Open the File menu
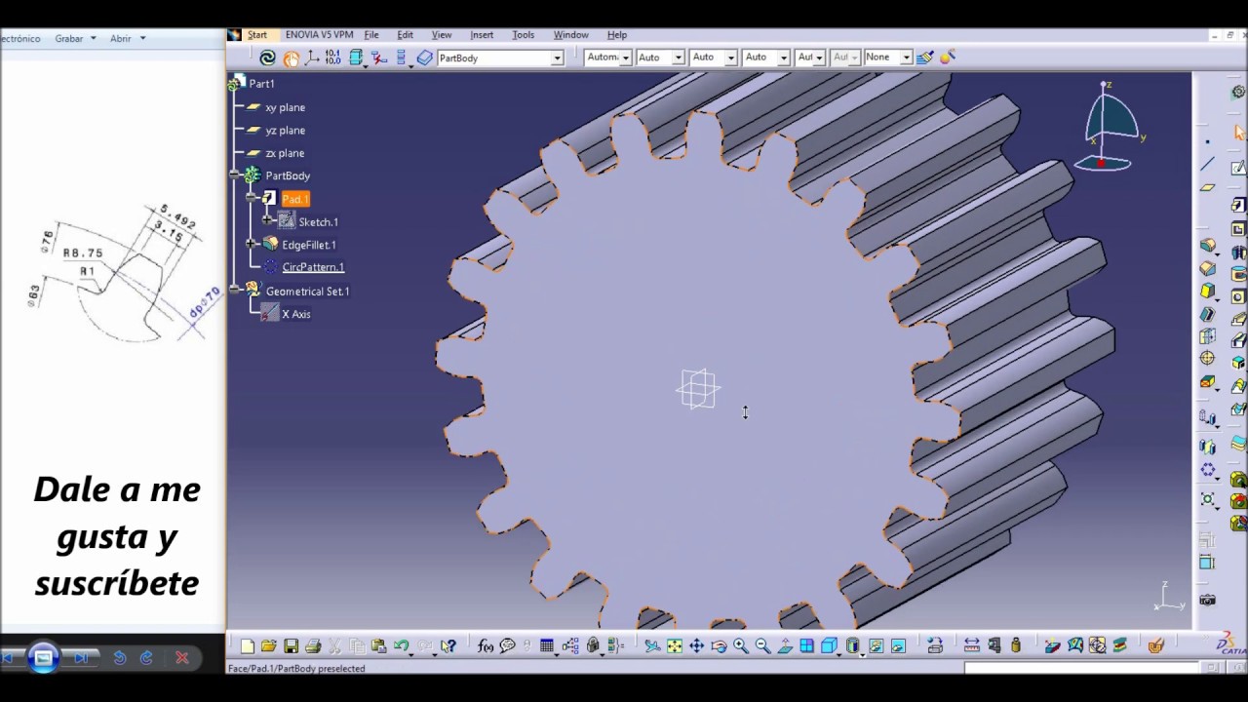 pos(371,35)
